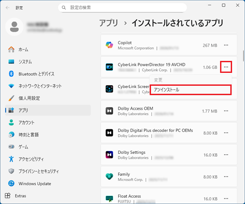This screenshot has height=204, width=245.
Task: Click the Bluetooth icon
Action: click(11, 74)
